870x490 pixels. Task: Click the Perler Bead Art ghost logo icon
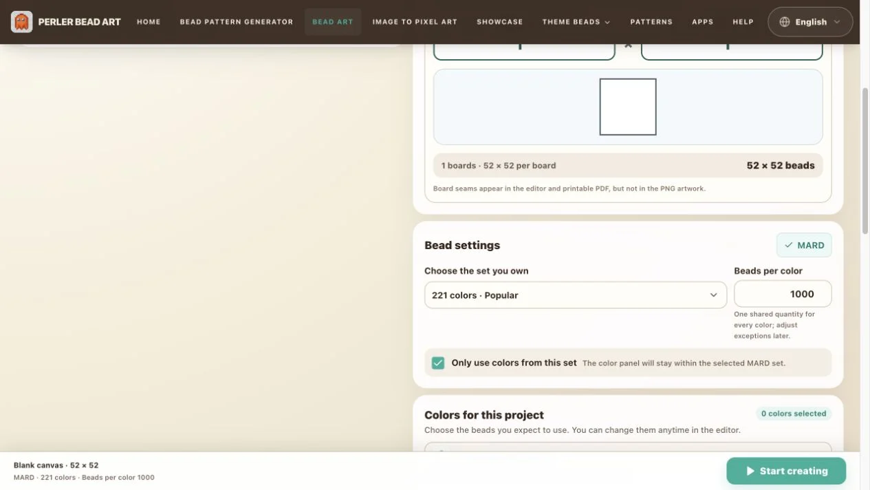tap(22, 22)
